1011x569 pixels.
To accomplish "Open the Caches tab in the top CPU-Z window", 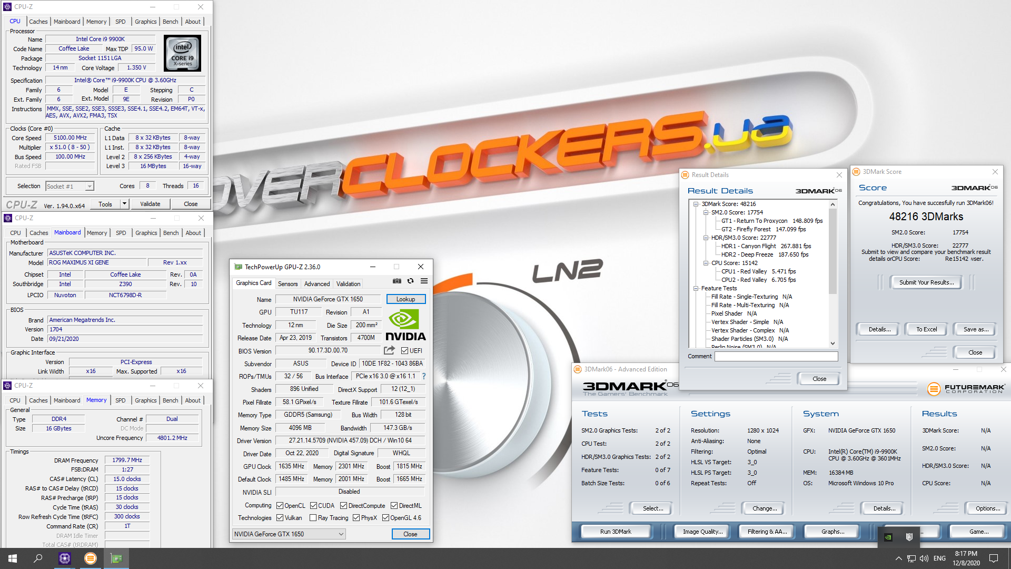I will pyautogui.click(x=38, y=22).
